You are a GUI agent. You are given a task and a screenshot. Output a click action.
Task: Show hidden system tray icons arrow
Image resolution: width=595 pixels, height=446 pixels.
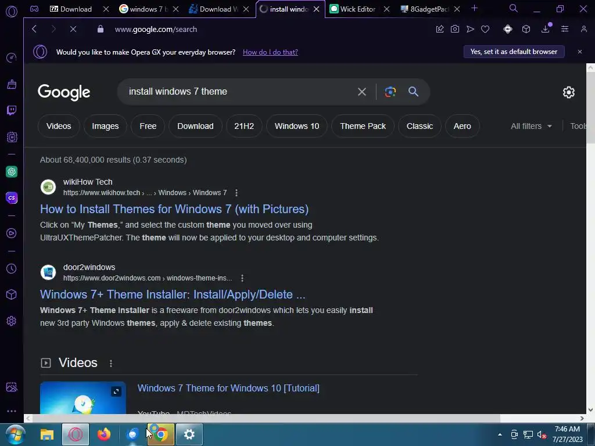click(x=500, y=434)
